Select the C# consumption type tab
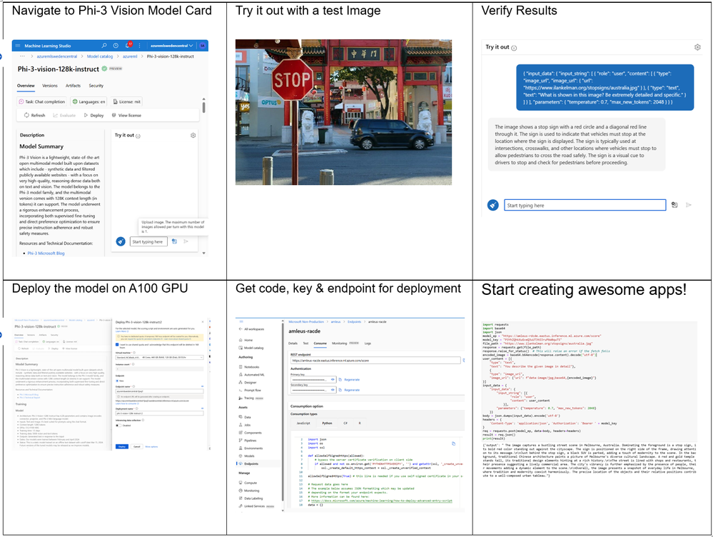The height and width of the screenshot is (537, 713). pos(345,423)
